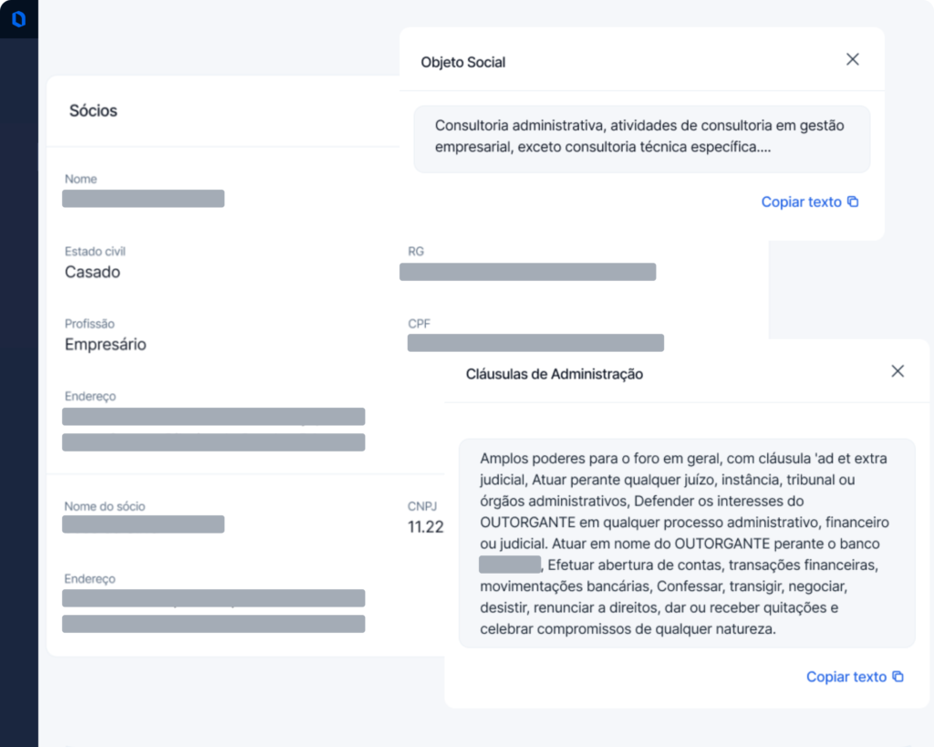
Task: Select the administration clauses text starting with Amplos poderes
Action: pyautogui.click(x=687, y=544)
